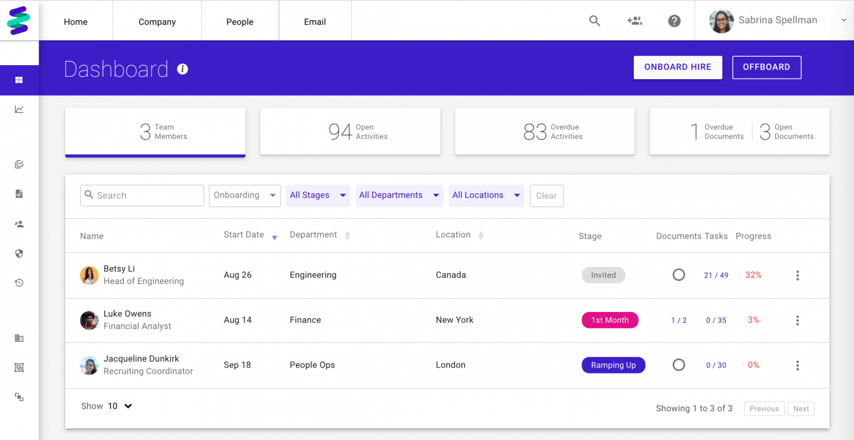Open the All Locations dropdown
Screen dimensions: 854x440
(x=486, y=196)
